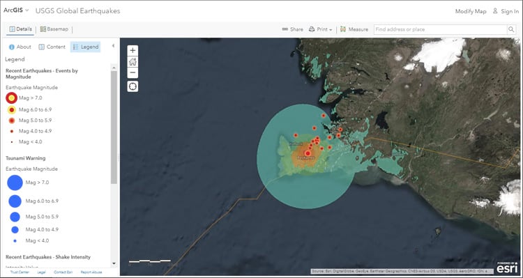Open the Legal footer link
The height and width of the screenshot is (278, 523).
point(41,272)
